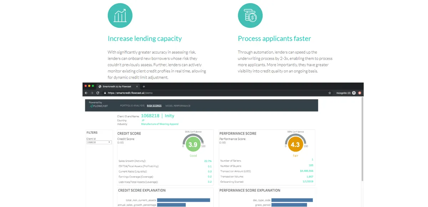Image resolution: width=428 pixels, height=207 pixels.
Task: Click Liabilities/Total Assets (Leverage) row label
Action: (x=139, y=182)
